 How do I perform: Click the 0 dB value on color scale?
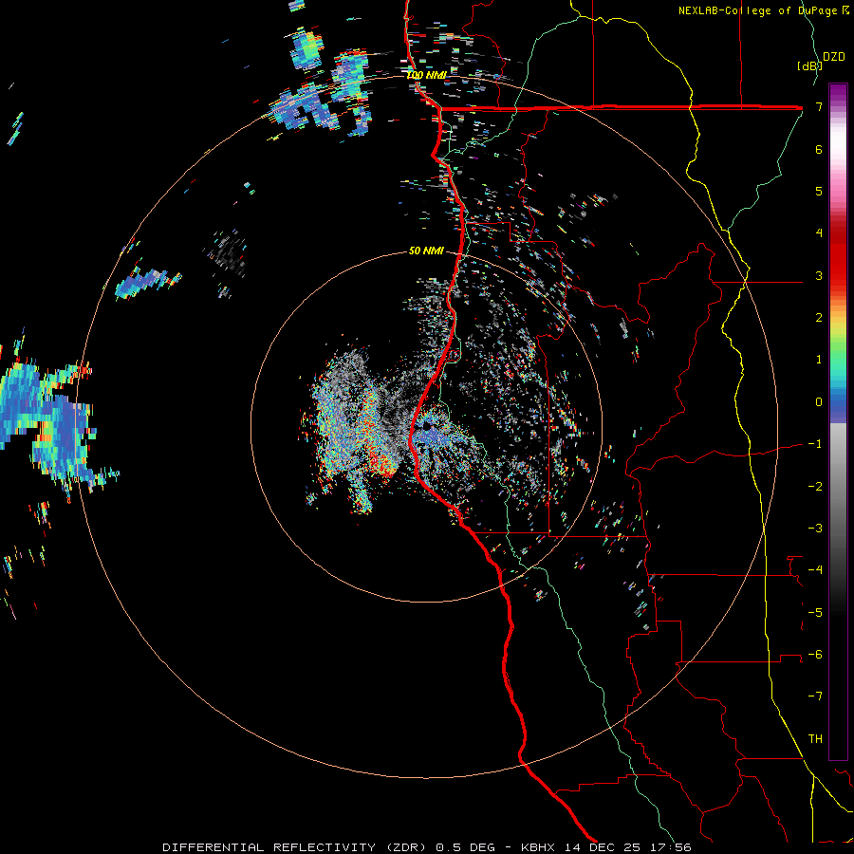[819, 402]
